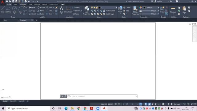Viewport: 197px width, 111px height.
Task: Click the Scale tool
Action: click(41, 14)
